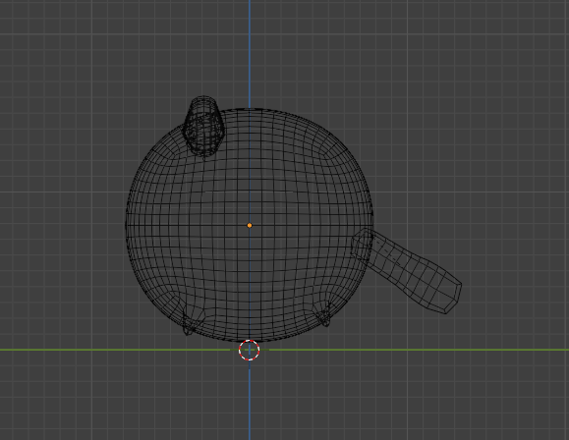Select the orange object origin dot
This screenshot has width=569, height=440.
coord(250,225)
